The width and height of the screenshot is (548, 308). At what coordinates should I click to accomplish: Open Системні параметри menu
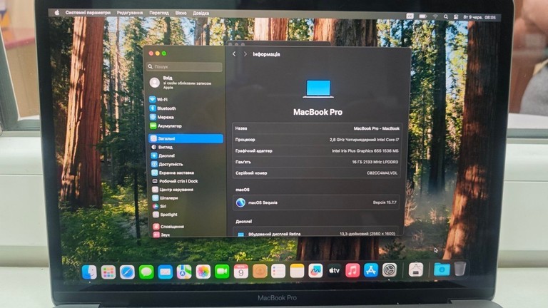click(88, 13)
